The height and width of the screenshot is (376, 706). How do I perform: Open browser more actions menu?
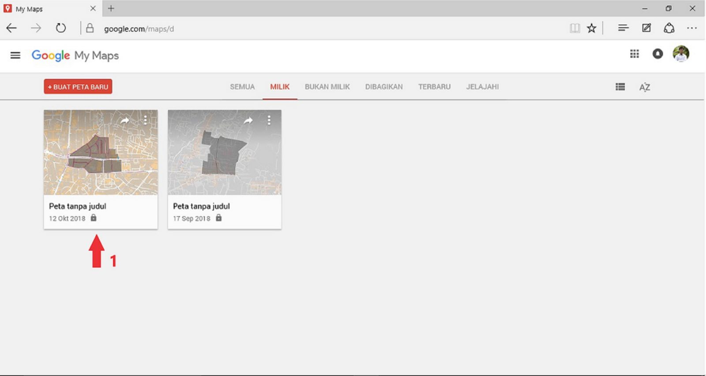coord(691,29)
